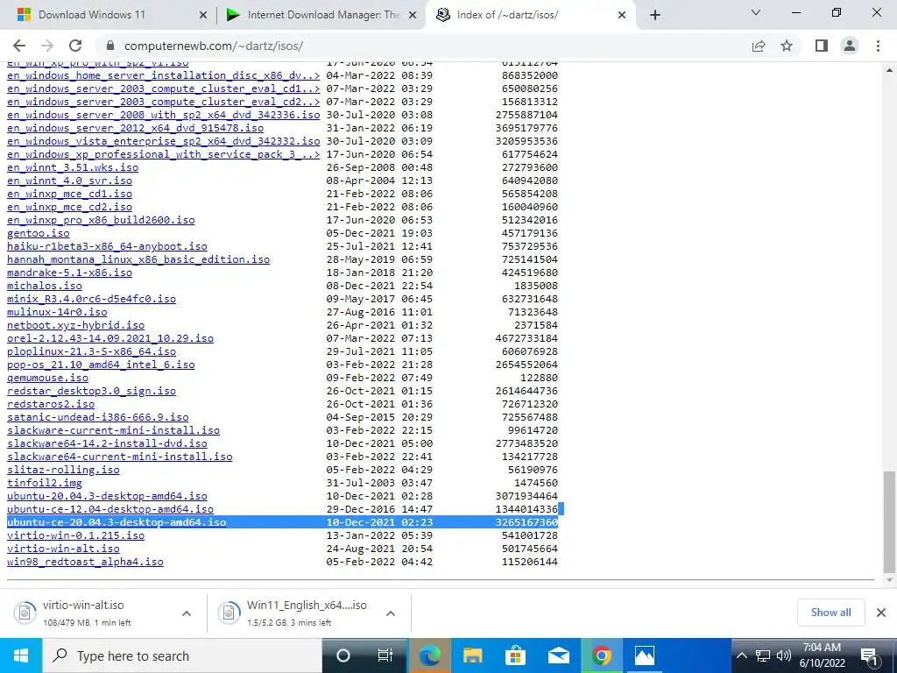This screenshot has width=897, height=673.
Task: Download gentoo.iso
Action: point(39,233)
